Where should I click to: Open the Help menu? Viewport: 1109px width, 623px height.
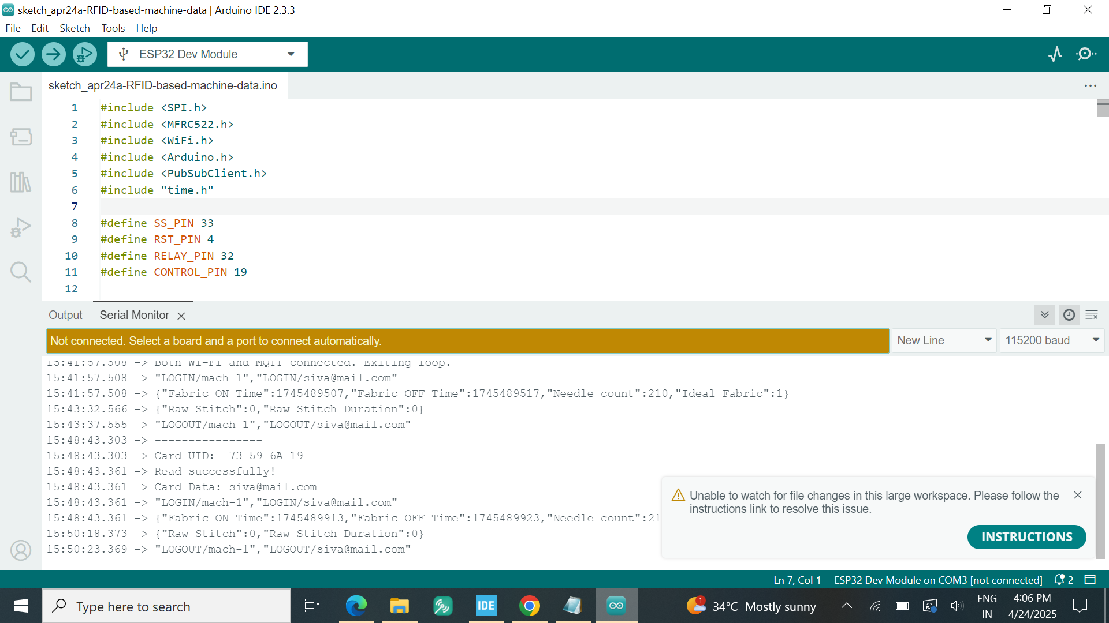(147, 28)
